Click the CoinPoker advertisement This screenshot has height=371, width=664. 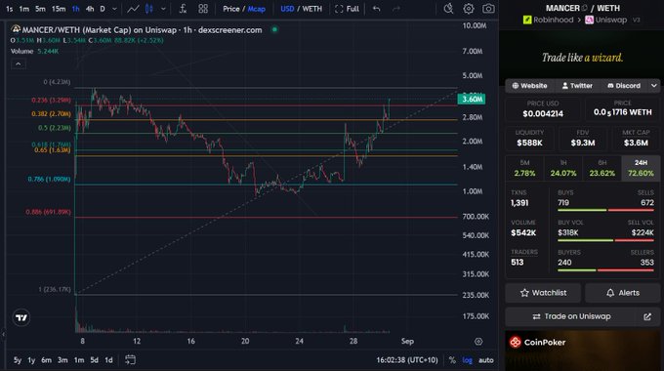pos(582,350)
